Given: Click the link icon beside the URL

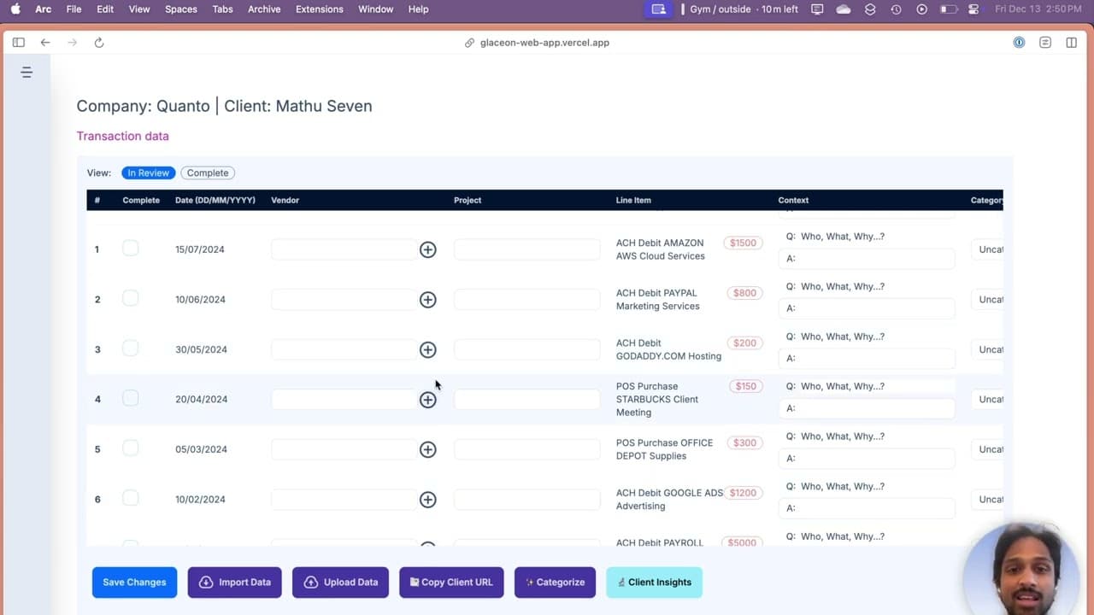Looking at the screenshot, I should click(x=469, y=43).
